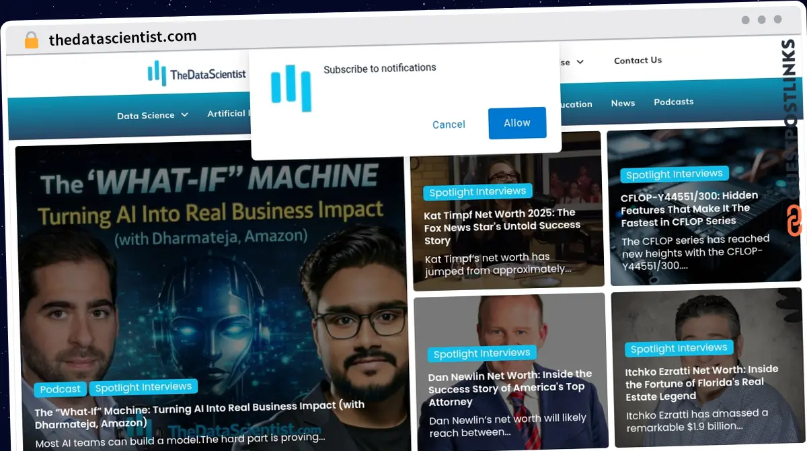Image resolution: width=807 pixels, height=451 pixels.
Task: Go to the News menu item
Action: pyautogui.click(x=623, y=103)
